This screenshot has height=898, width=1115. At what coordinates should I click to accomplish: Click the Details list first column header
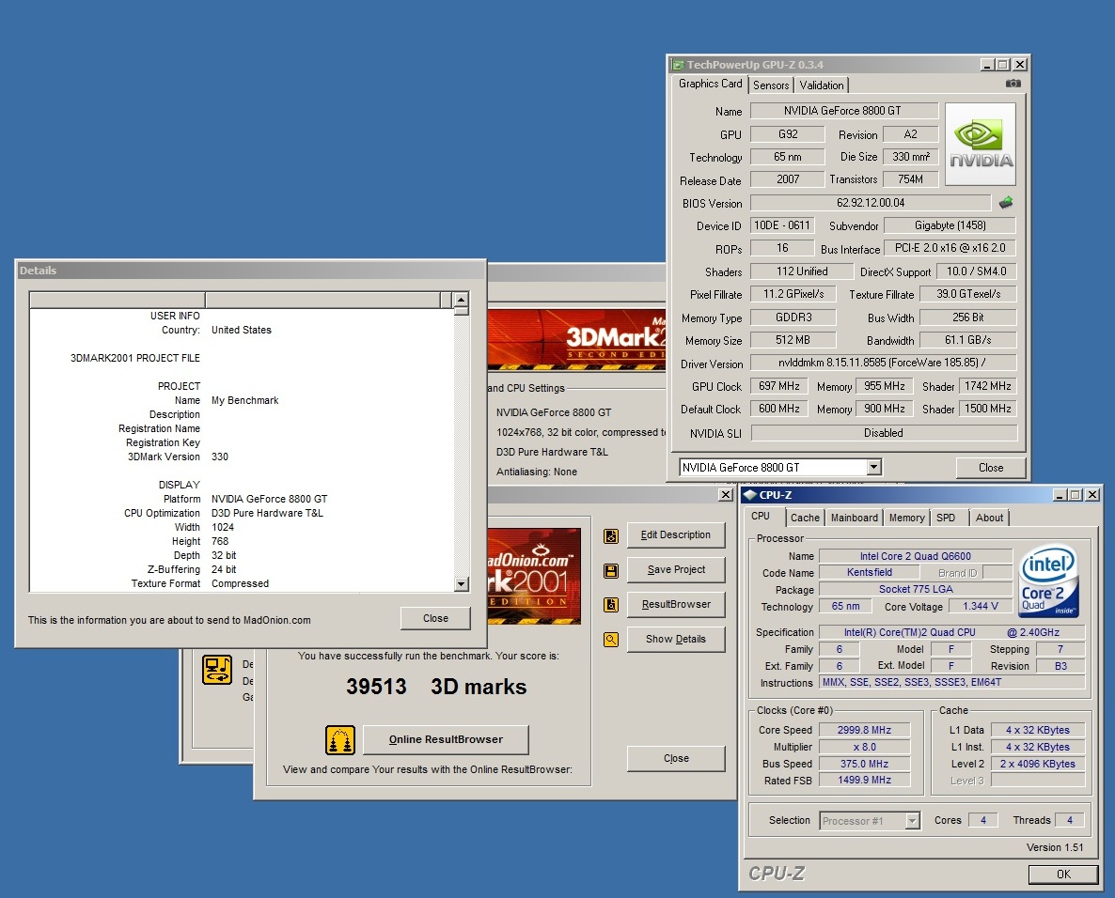coord(118,300)
